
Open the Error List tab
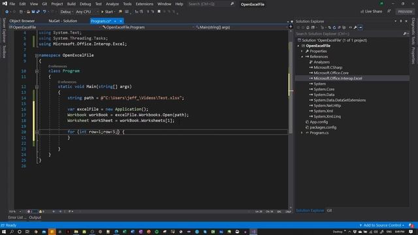(17, 217)
